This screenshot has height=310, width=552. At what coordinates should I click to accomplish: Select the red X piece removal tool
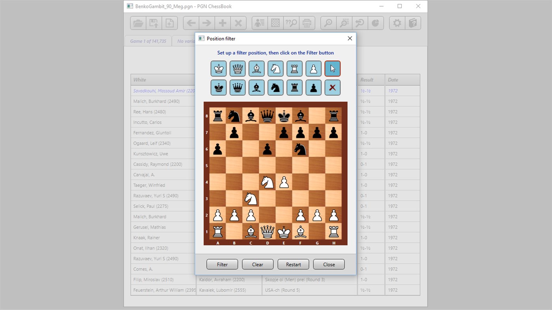[x=332, y=87]
